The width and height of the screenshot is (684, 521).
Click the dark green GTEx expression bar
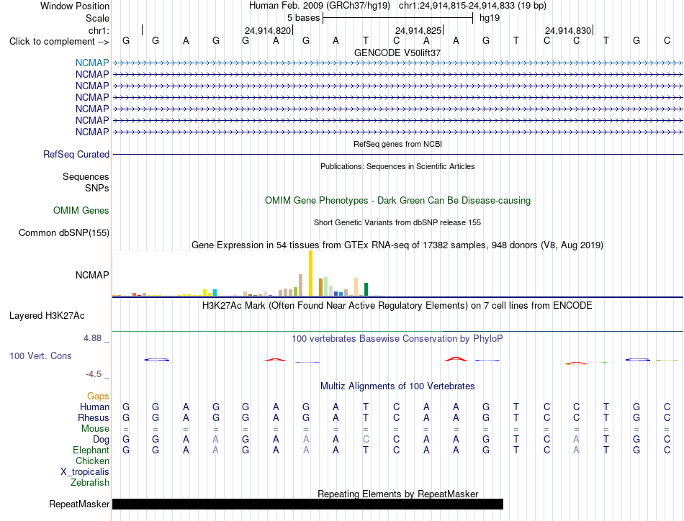coord(366,289)
